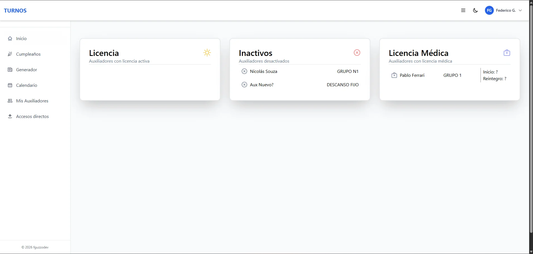Click the red X-circle icon on Inactivos
This screenshot has height=254, width=533.
[357, 53]
